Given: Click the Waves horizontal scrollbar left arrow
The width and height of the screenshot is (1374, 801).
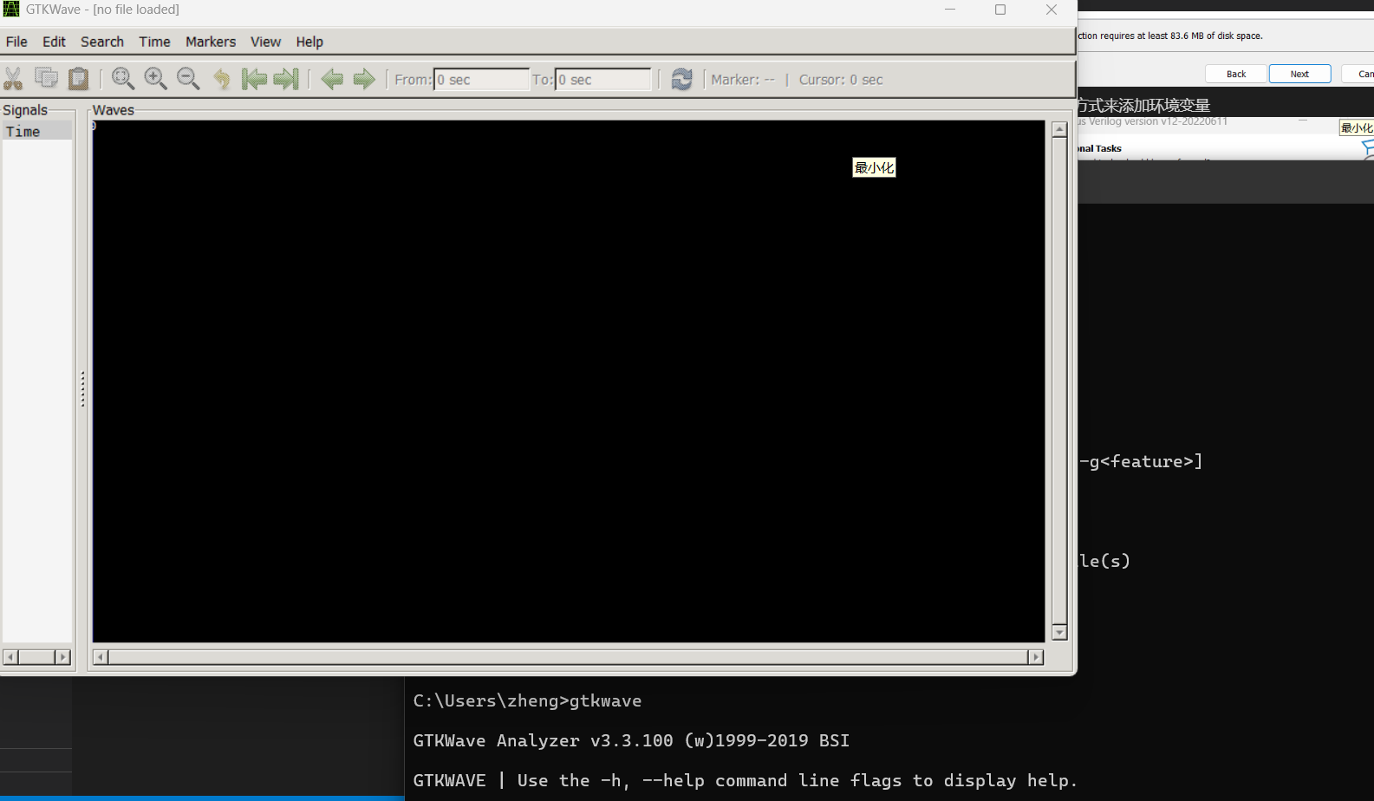Looking at the screenshot, I should (x=101, y=657).
